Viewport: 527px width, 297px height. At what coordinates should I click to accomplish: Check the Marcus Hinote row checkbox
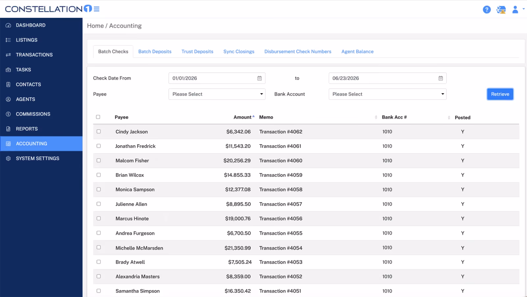click(98, 218)
